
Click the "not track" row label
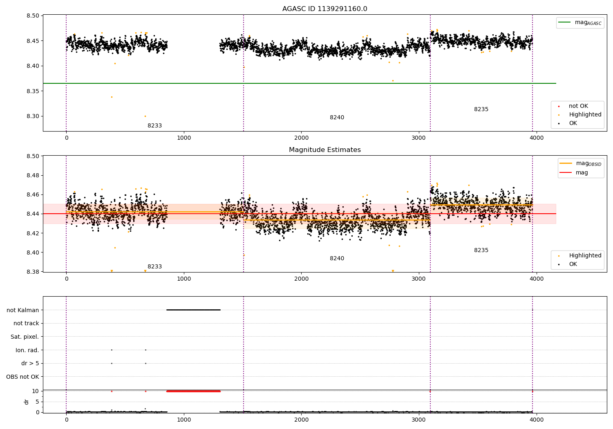pos(26,324)
